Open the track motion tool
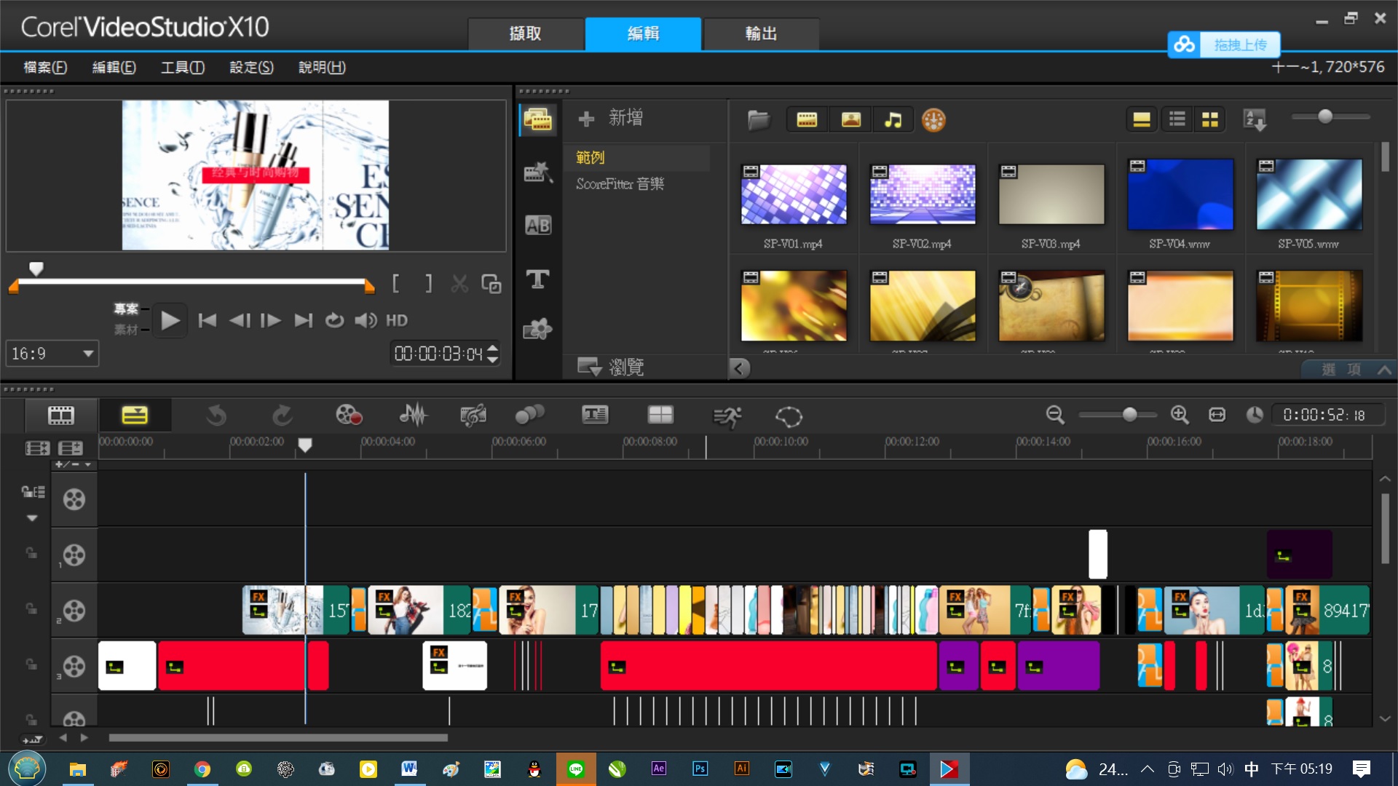Screen dimensions: 1398x786 [529, 416]
